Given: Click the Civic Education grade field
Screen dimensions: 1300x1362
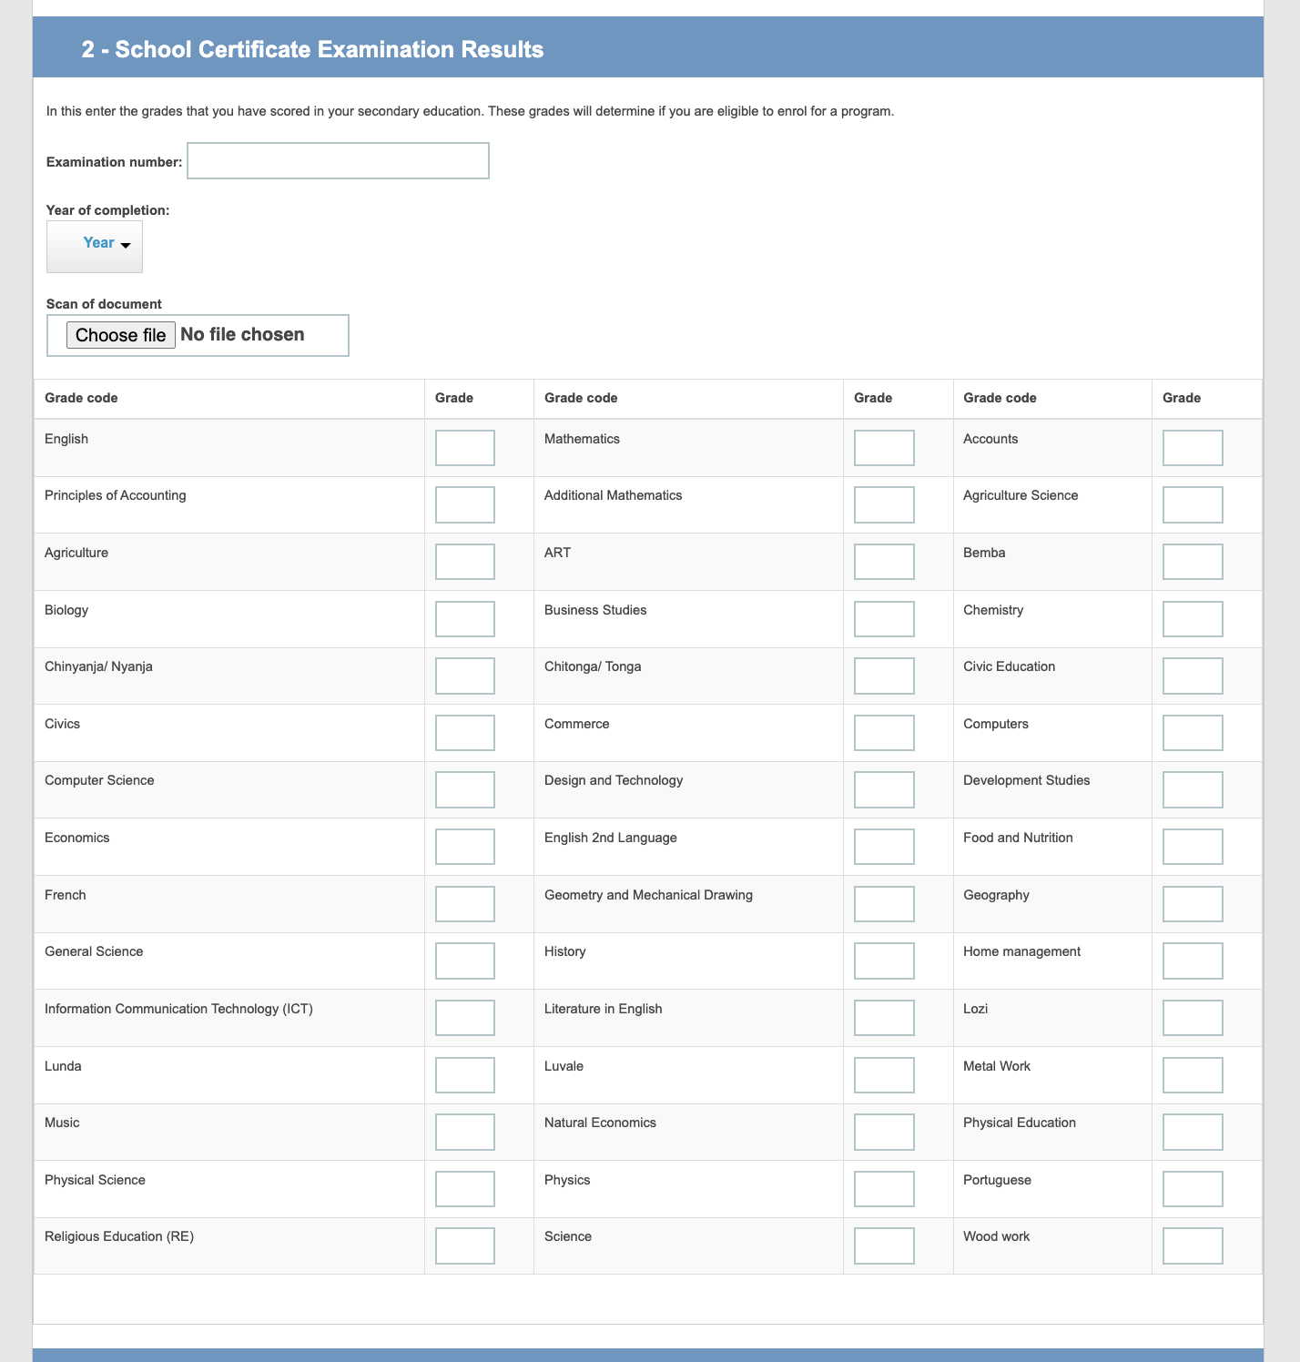Looking at the screenshot, I should coord(1193,676).
